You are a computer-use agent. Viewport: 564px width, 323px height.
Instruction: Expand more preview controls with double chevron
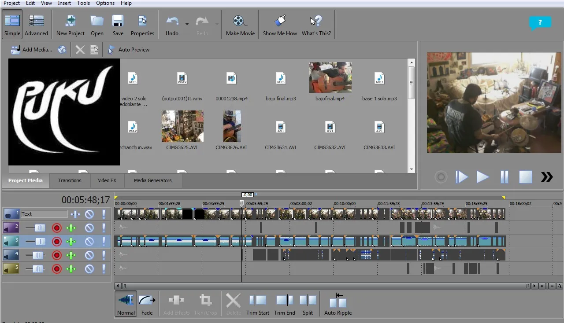[547, 177]
